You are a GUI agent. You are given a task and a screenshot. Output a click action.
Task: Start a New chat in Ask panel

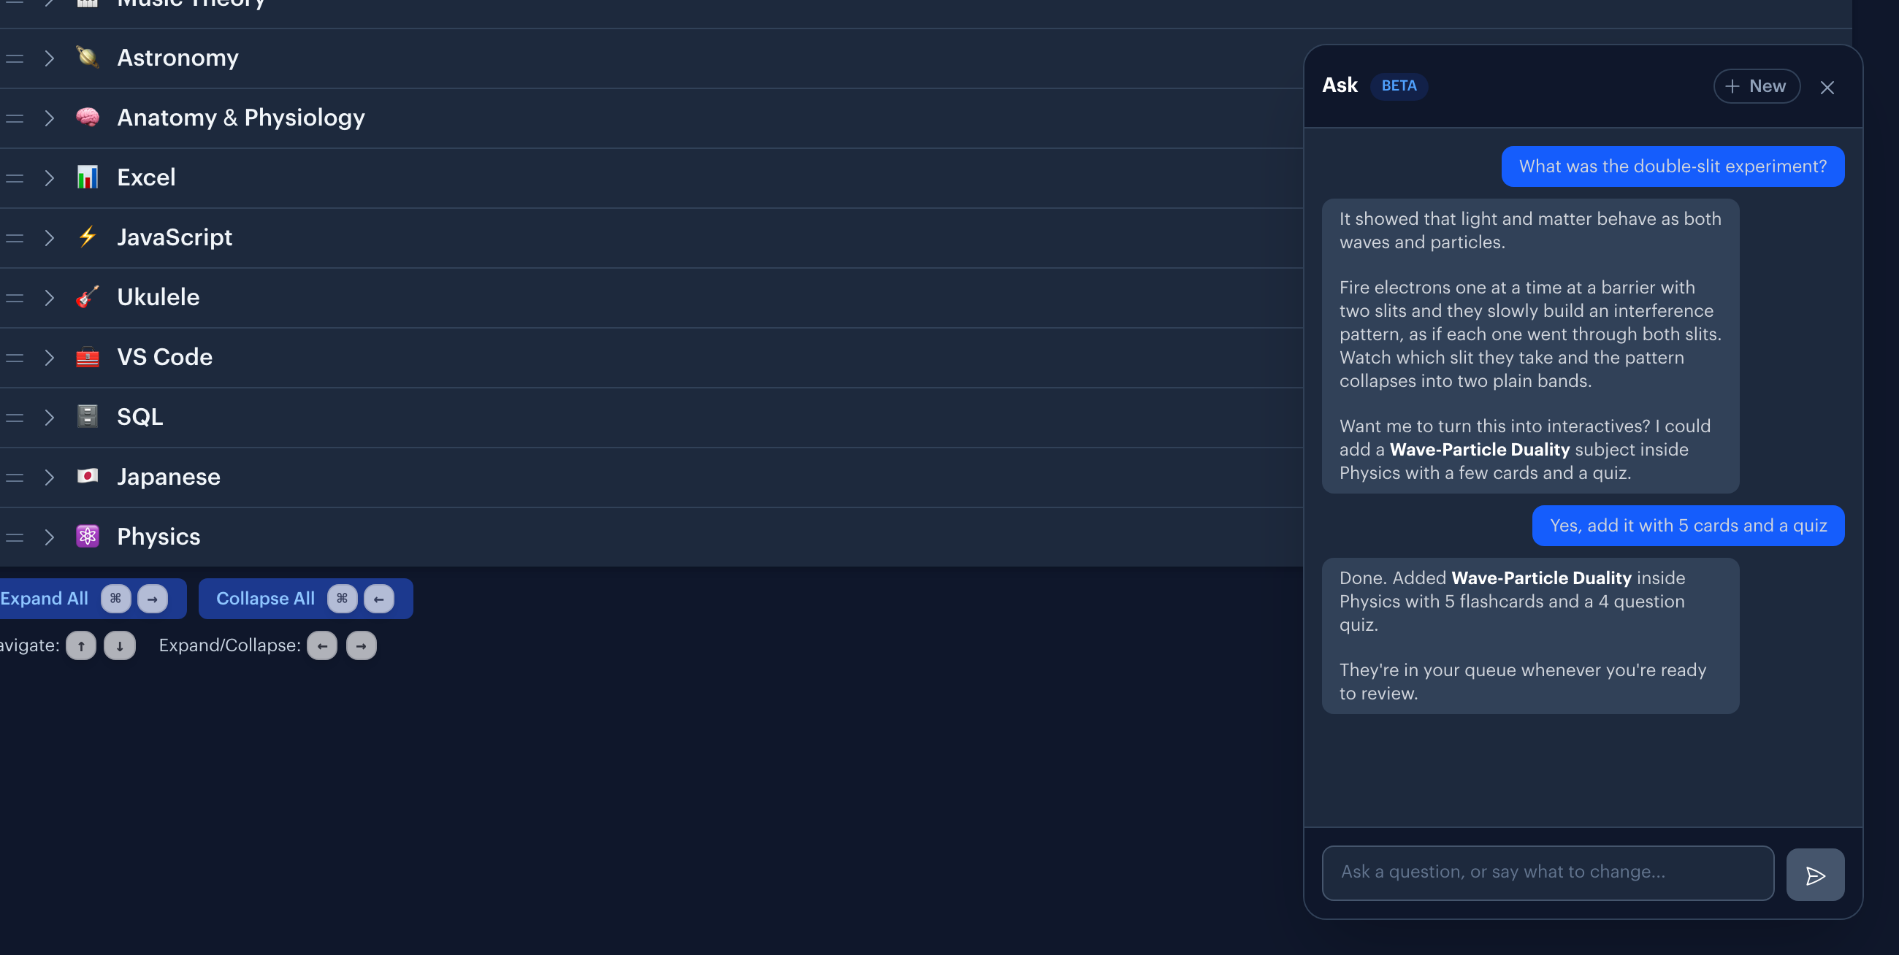[x=1756, y=86]
